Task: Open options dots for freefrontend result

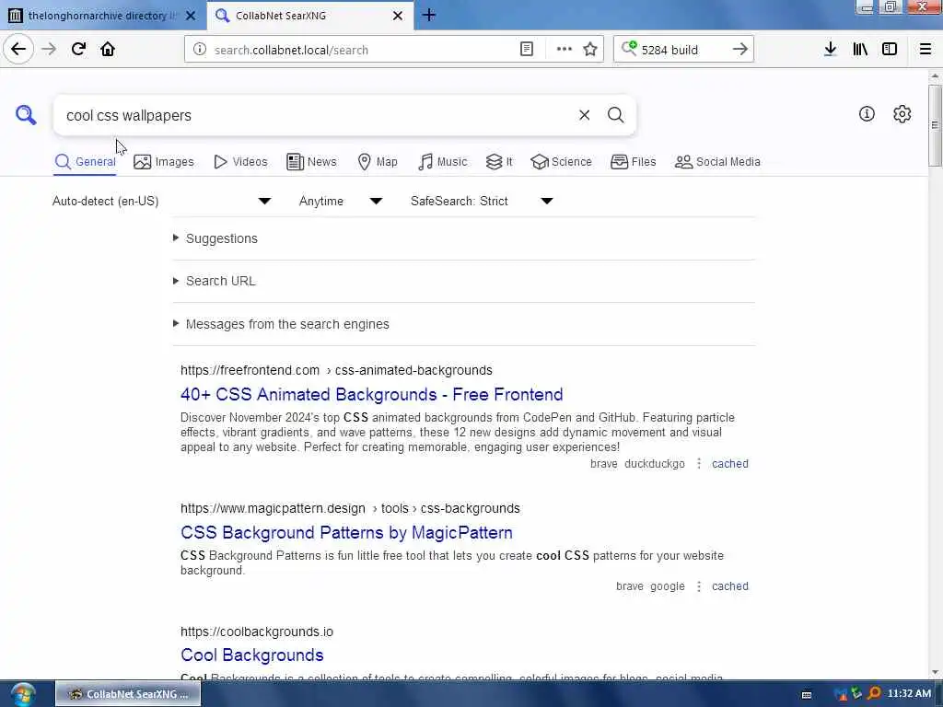Action: [x=698, y=464]
